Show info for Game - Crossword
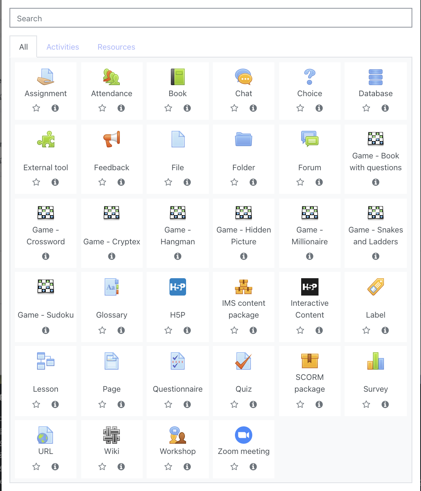The width and height of the screenshot is (421, 491). tap(46, 256)
